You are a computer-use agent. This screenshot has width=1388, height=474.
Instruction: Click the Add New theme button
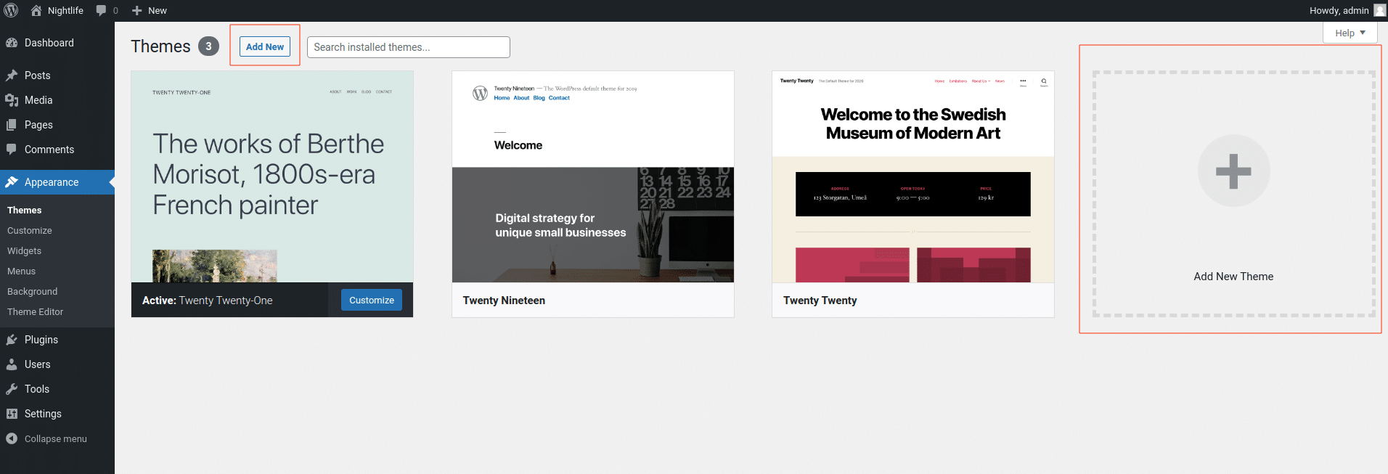pos(265,46)
